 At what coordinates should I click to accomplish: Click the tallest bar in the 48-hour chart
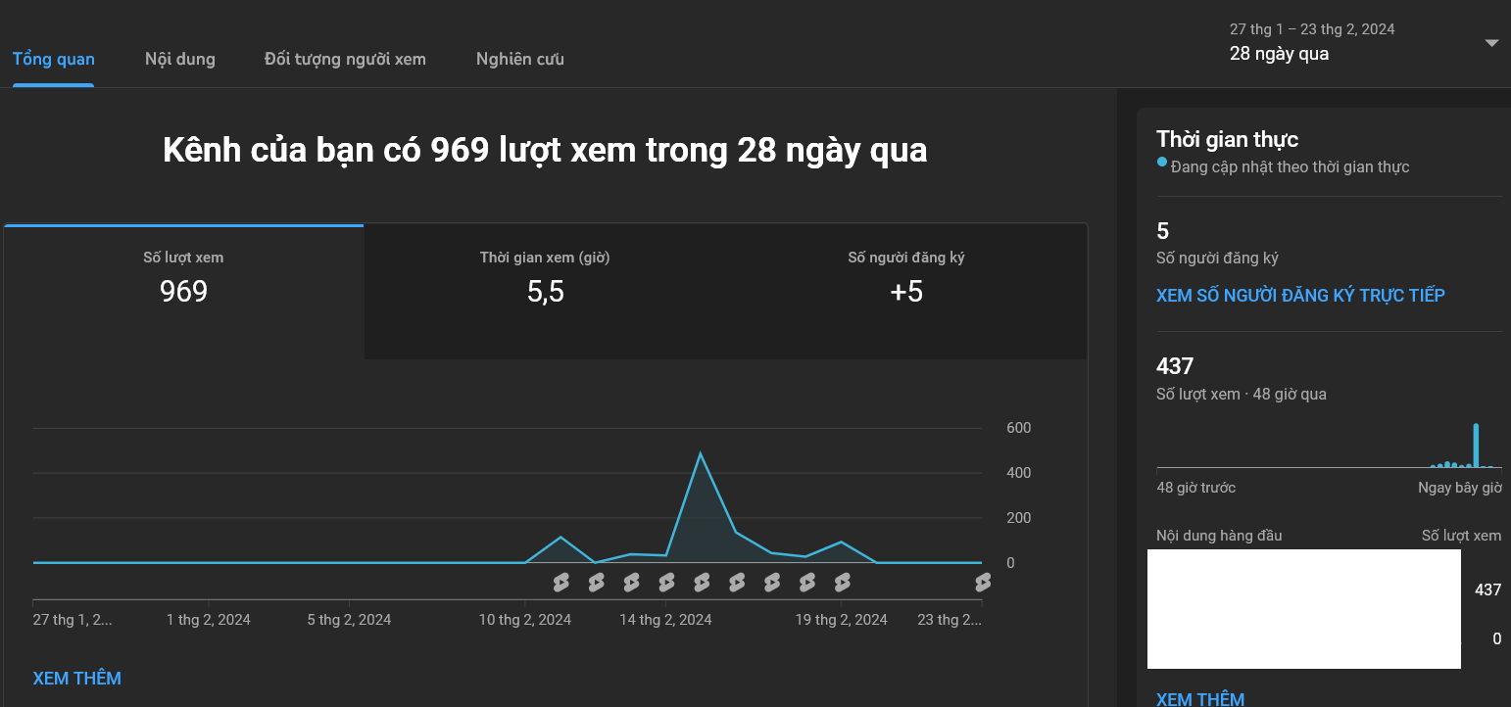(x=1476, y=446)
